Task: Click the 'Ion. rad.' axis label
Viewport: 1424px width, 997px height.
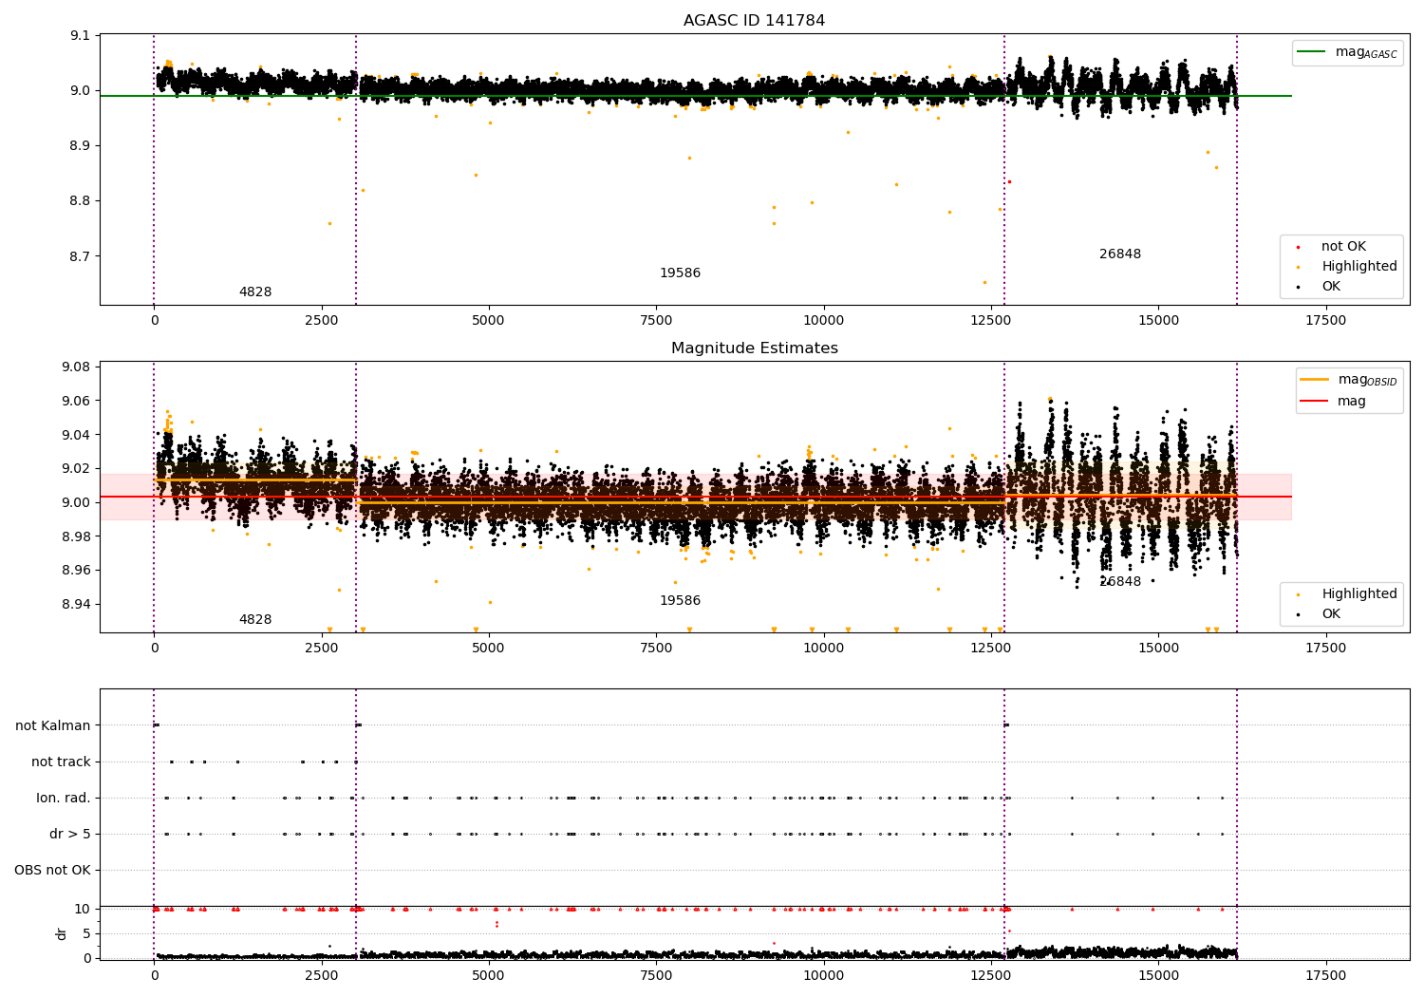Action: click(x=64, y=798)
